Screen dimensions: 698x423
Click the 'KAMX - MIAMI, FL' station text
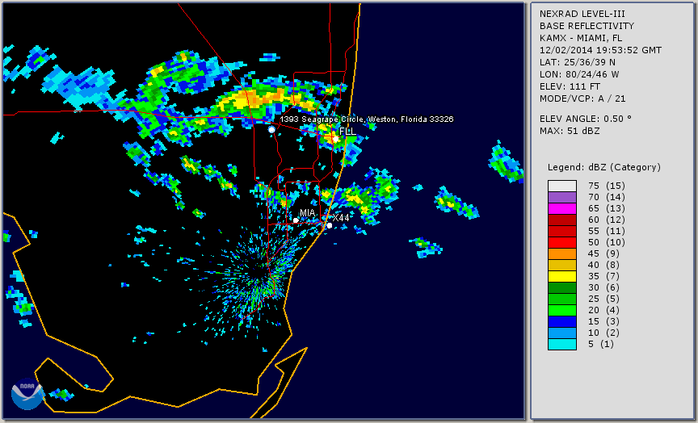(x=581, y=38)
